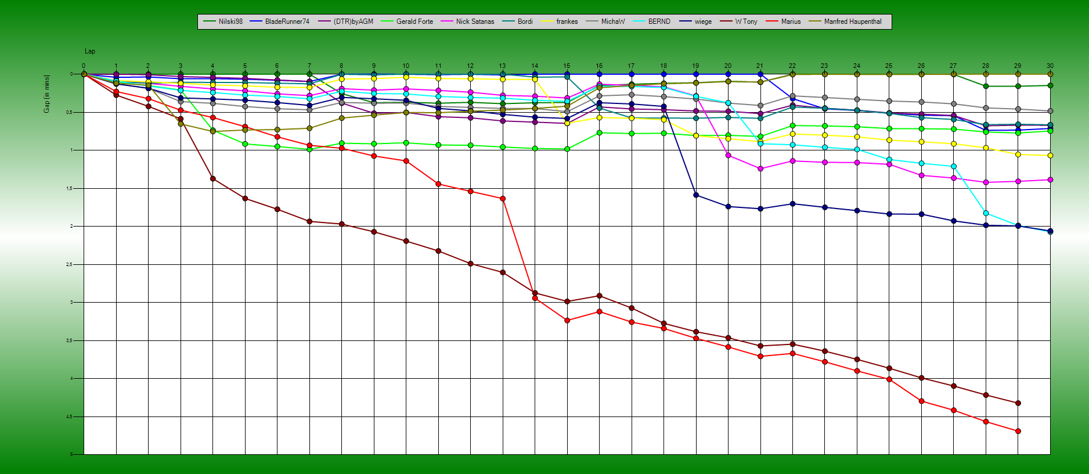Select Manfred Haupenthal olive point at lap 4
Image resolution: width=1089 pixels, height=474 pixels.
point(213,131)
